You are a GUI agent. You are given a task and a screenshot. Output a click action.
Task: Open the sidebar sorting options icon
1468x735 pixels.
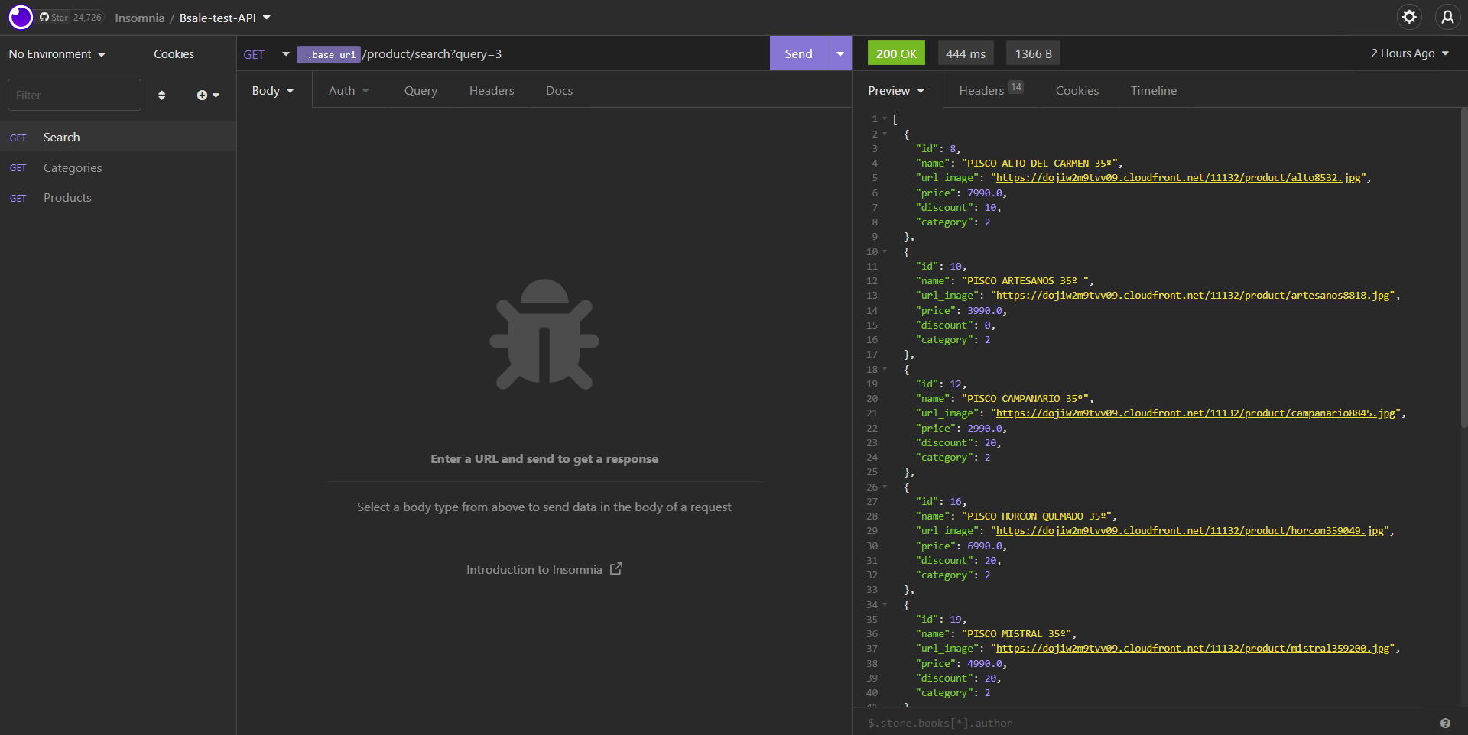[161, 95]
